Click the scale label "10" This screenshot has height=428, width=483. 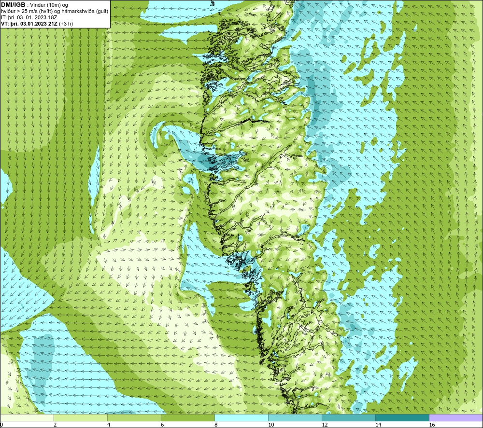(x=271, y=425)
